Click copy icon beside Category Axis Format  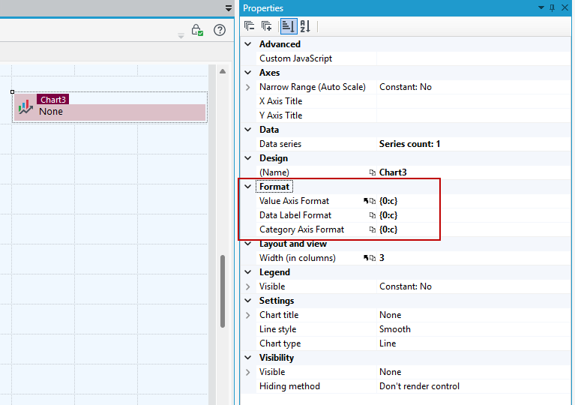[x=372, y=229]
